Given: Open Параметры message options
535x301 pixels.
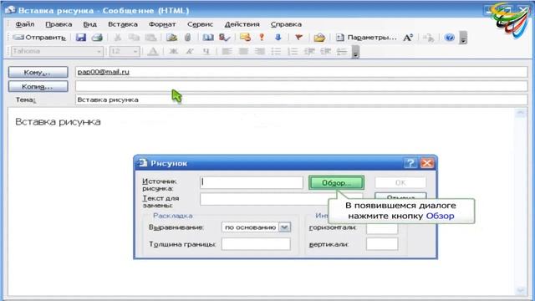Looking at the screenshot, I should (x=366, y=37).
